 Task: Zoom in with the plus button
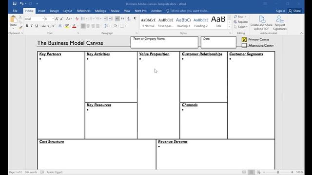(292, 172)
